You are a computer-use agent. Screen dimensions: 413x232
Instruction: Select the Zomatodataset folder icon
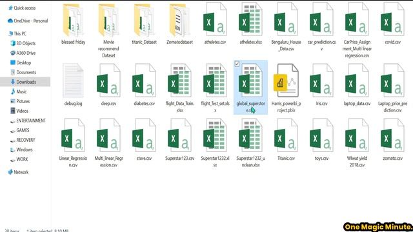tap(179, 20)
